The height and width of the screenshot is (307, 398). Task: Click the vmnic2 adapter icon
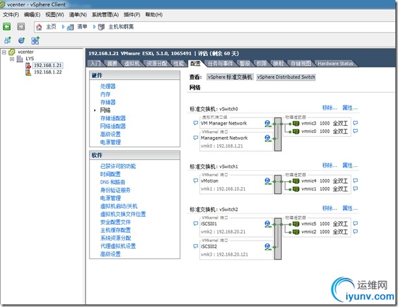(x=296, y=232)
